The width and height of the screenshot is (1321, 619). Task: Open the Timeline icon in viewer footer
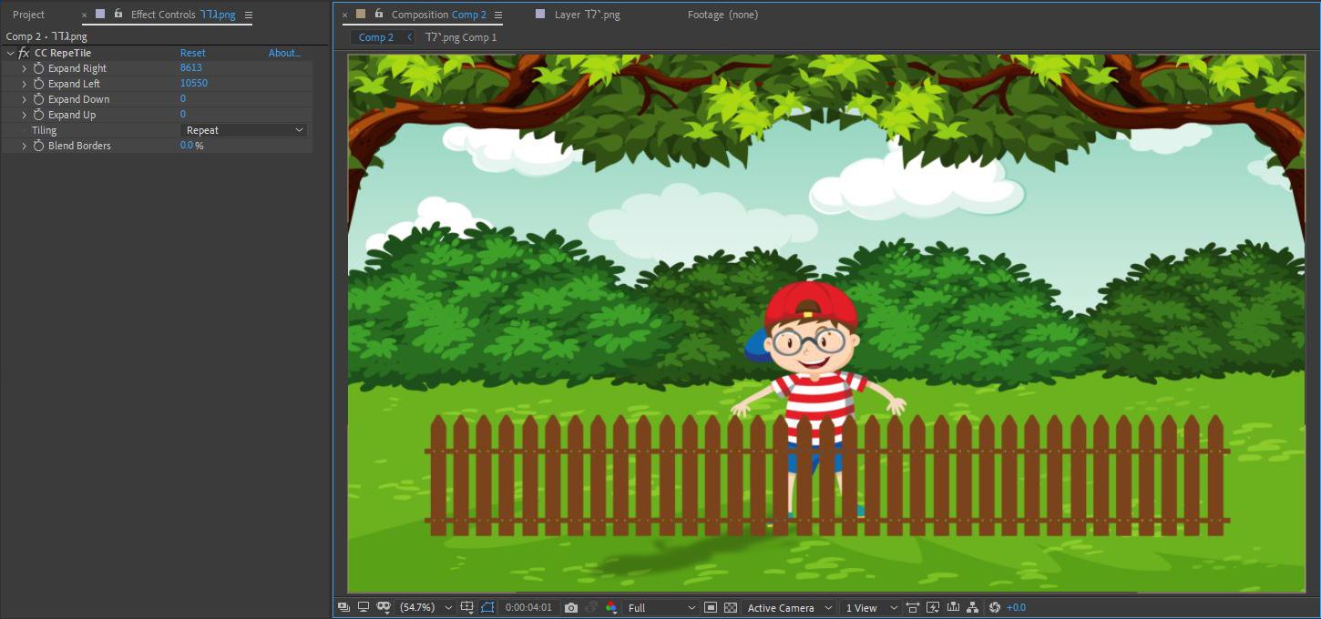[953, 607]
